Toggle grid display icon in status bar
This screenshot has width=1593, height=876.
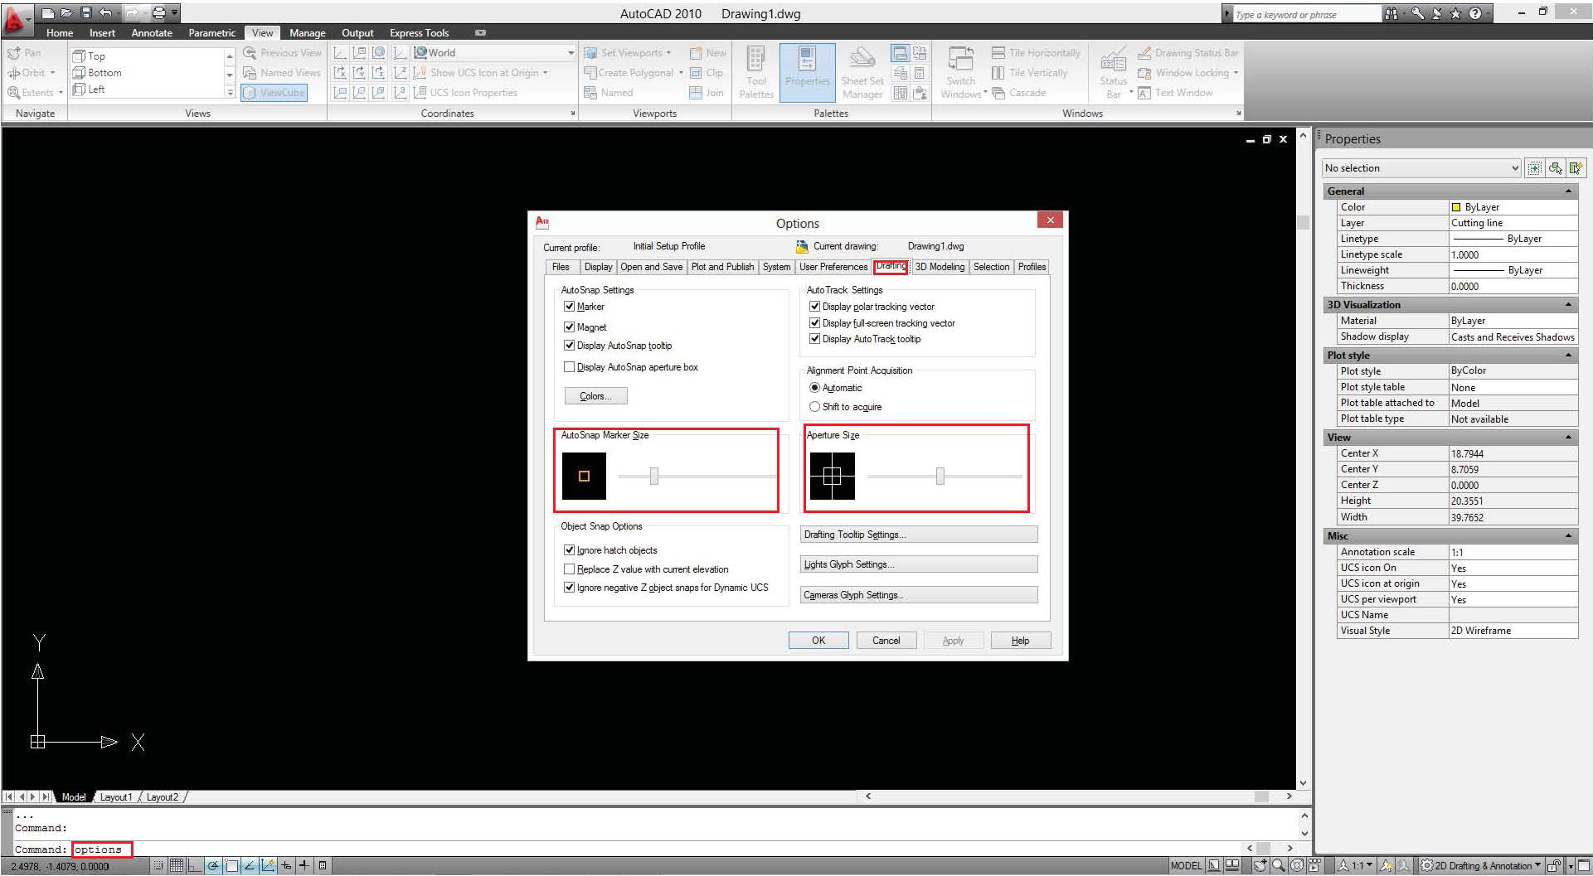tap(177, 866)
